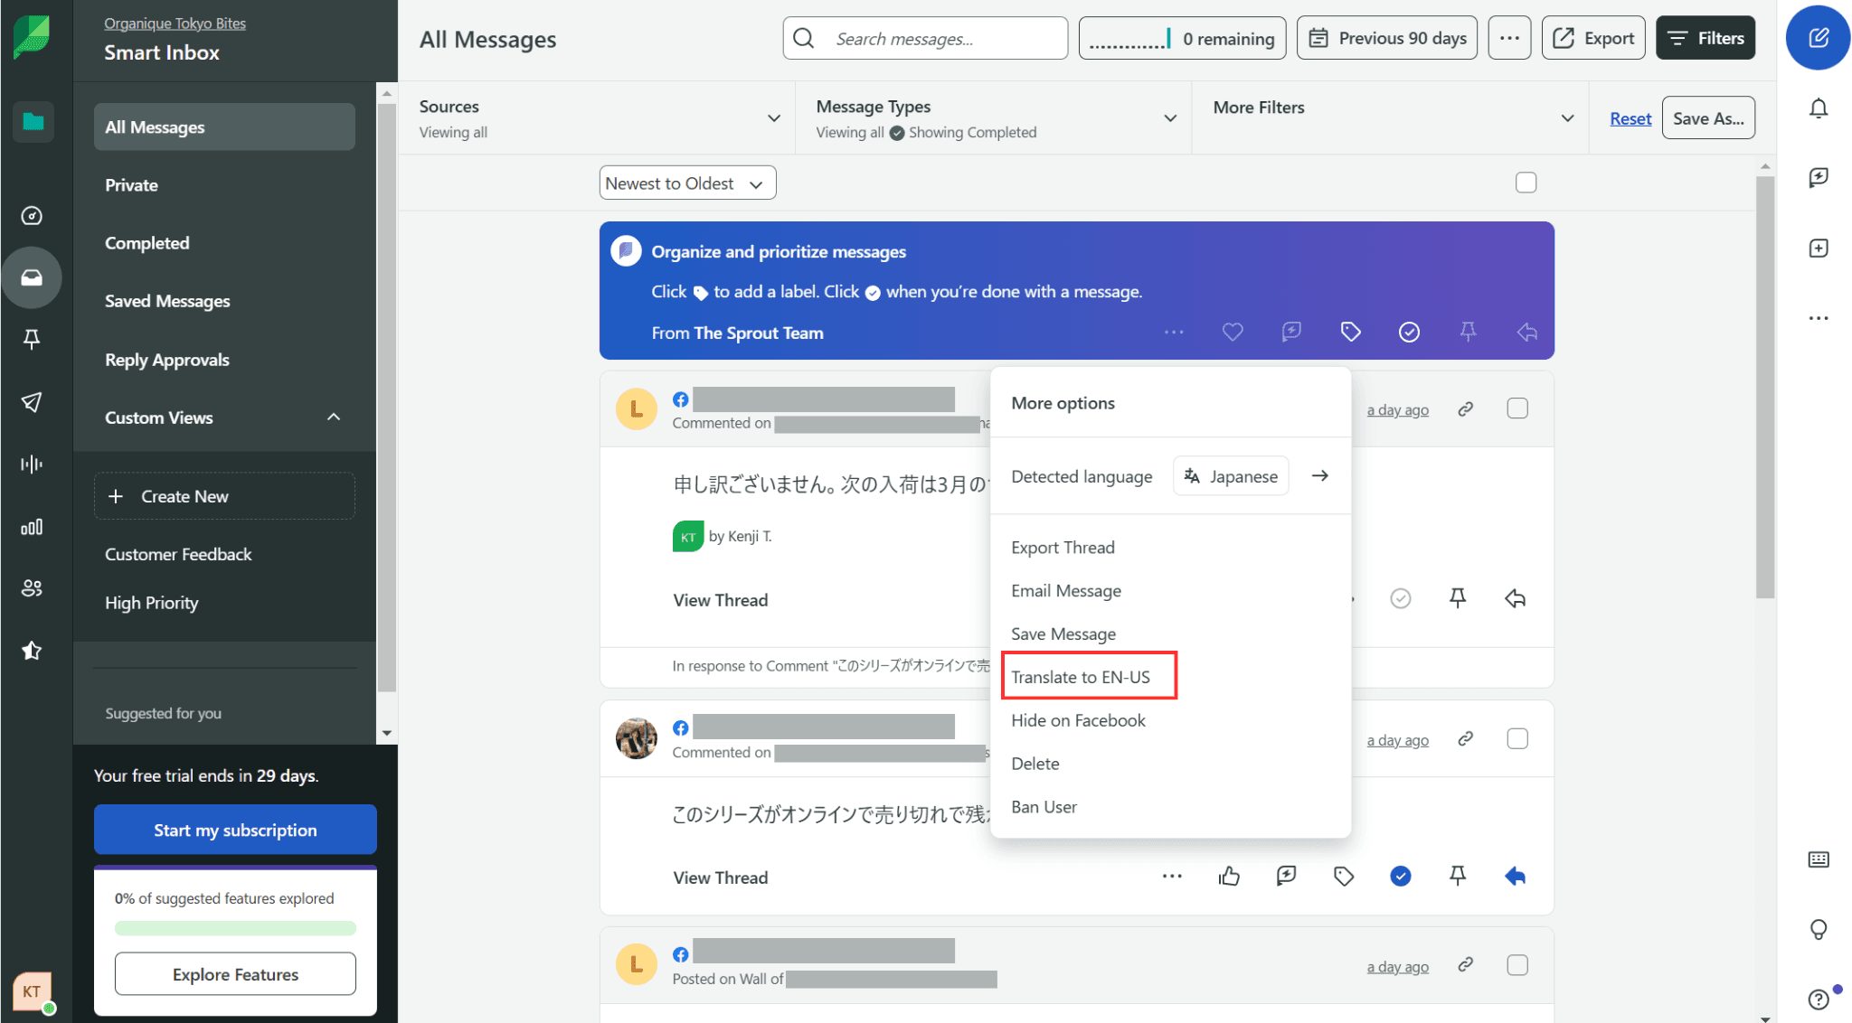Click the thumbs-up Like icon on second message
This screenshot has height=1023, width=1852.
1229,876
